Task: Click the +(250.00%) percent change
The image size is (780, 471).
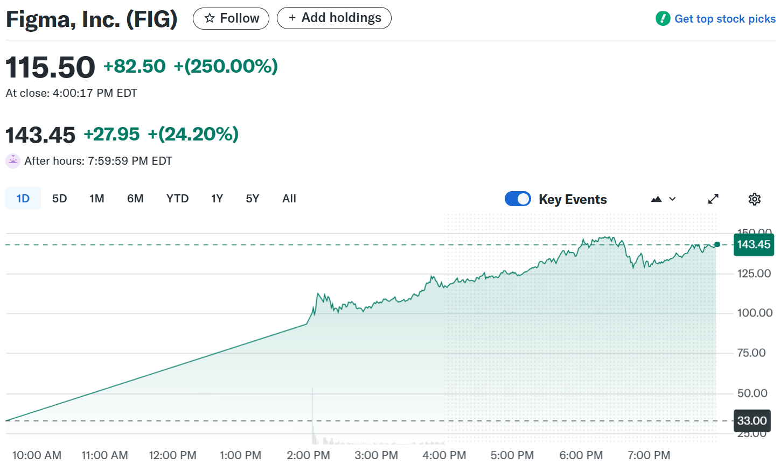Action: point(226,66)
